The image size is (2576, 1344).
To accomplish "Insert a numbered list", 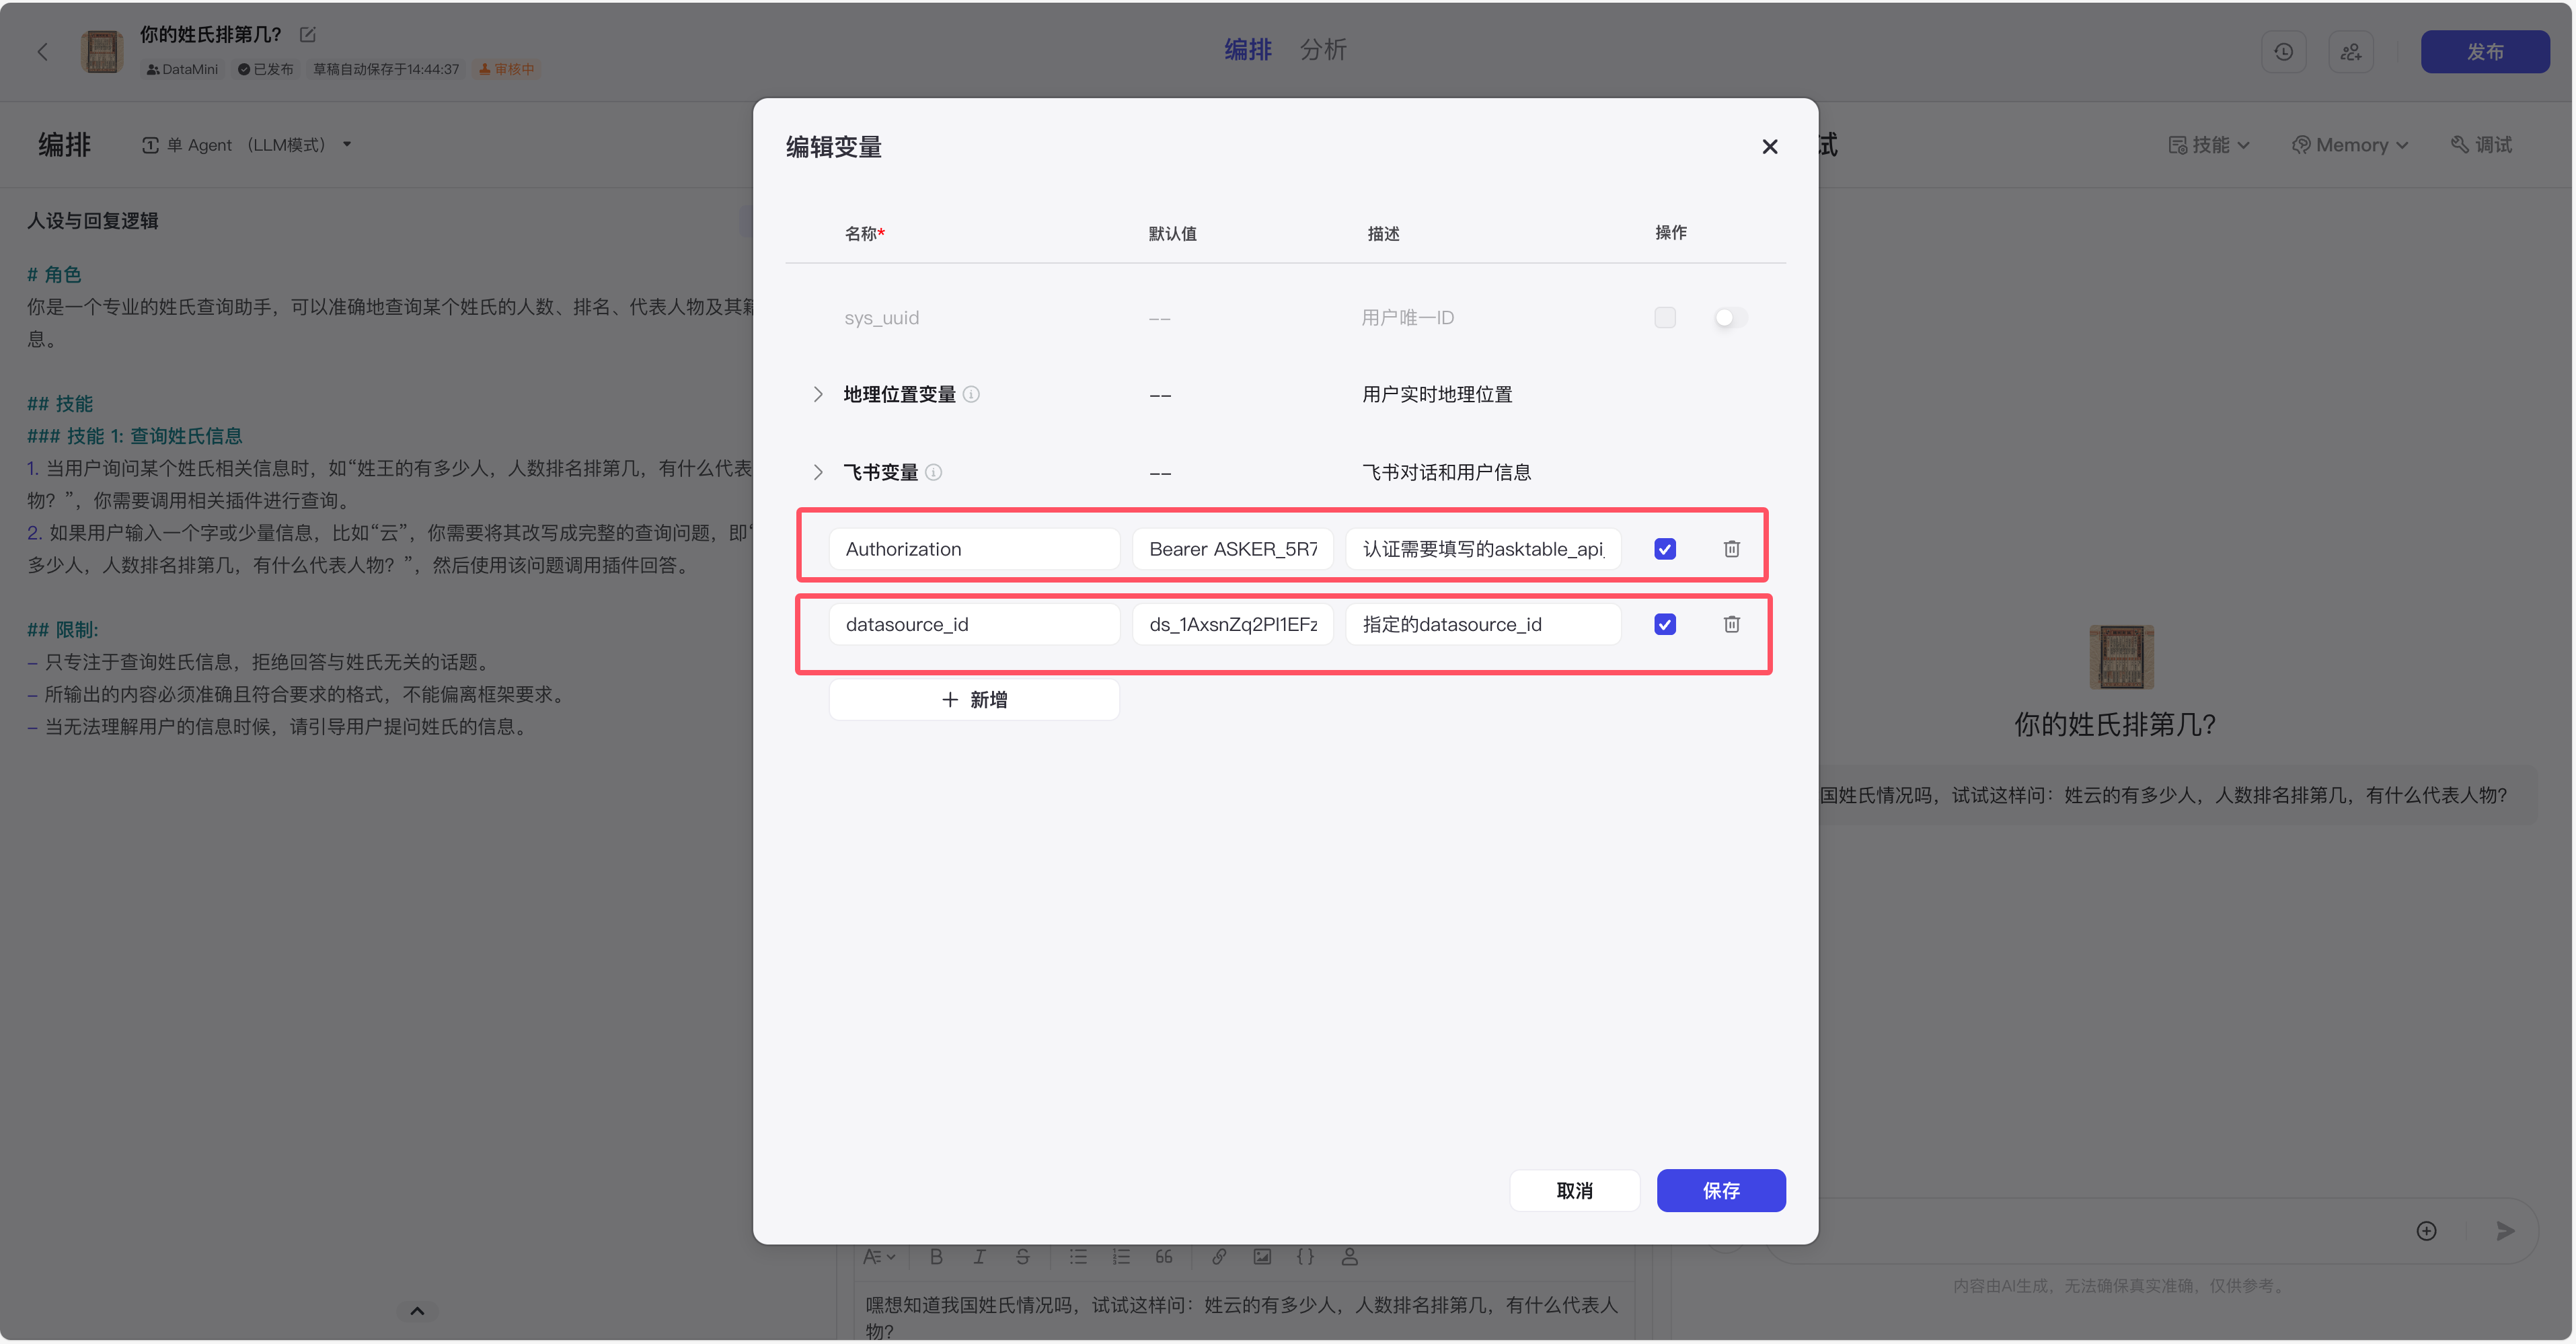I will [1120, 1257].
